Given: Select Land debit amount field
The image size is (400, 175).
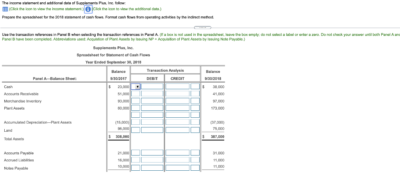Looking at the screenshot, I should coord(152,130).
